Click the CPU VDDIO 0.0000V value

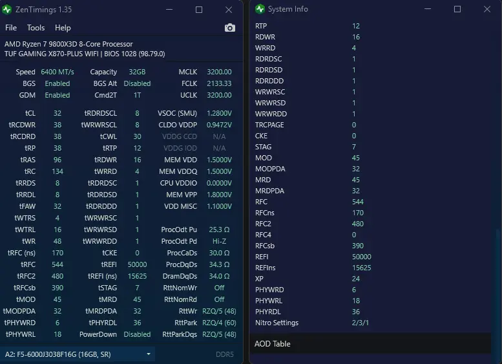[x=219, y=183]
